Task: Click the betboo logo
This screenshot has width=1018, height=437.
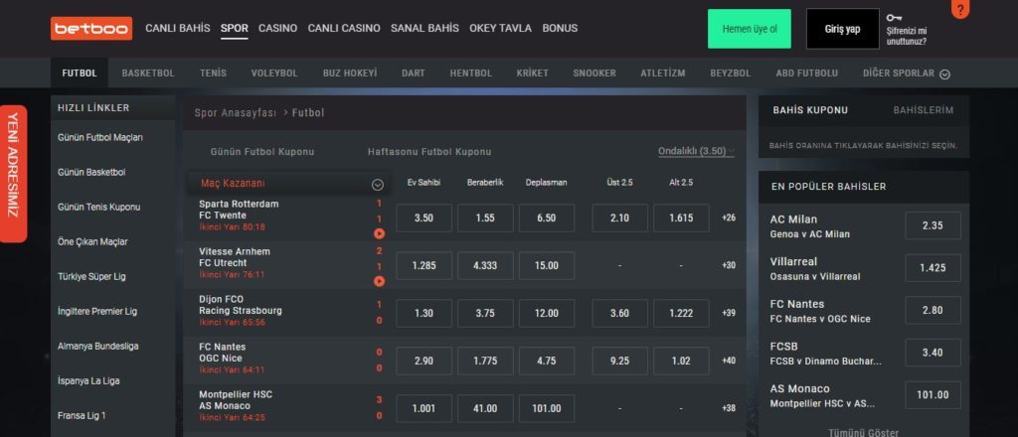Action: [91, 29]
